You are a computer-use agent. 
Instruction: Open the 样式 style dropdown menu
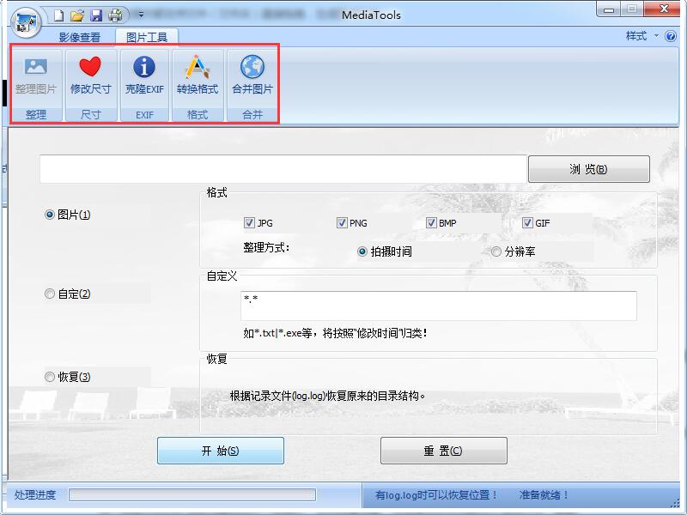pos(641,36)
